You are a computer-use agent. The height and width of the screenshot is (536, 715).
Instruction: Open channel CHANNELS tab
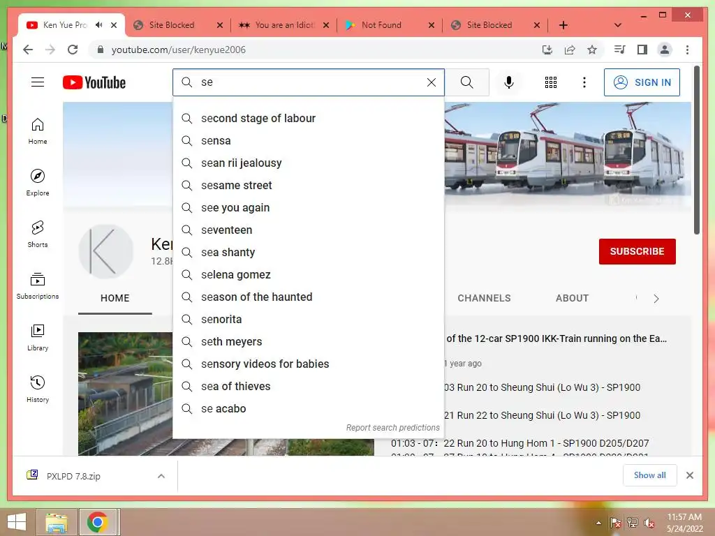point(484,298)
